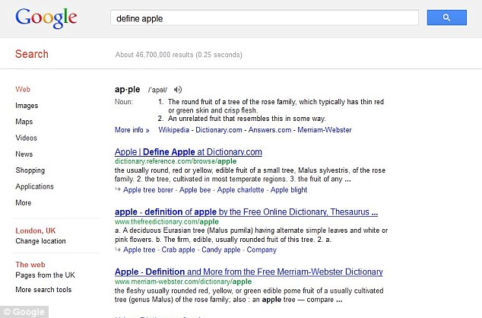Expand the More search categories
The image size is (482, 318).
(x=24, y=202)
